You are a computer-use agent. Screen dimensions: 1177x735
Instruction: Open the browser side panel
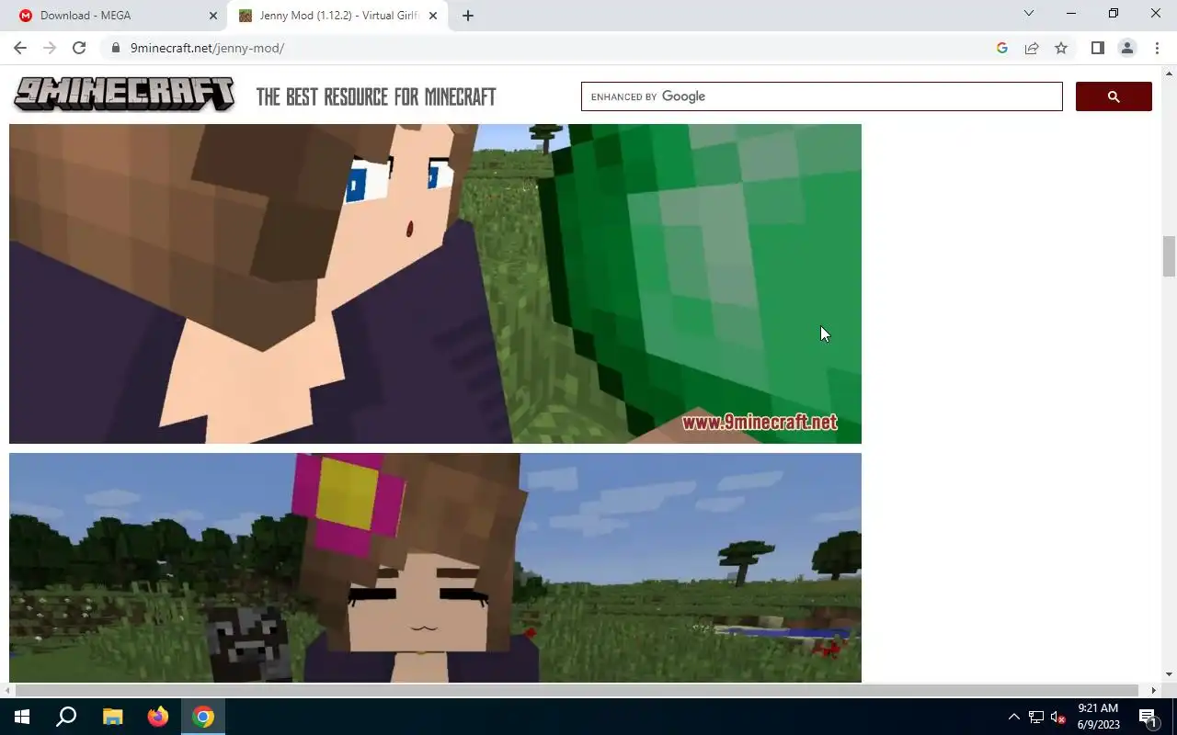click(x=1097, y=48)
